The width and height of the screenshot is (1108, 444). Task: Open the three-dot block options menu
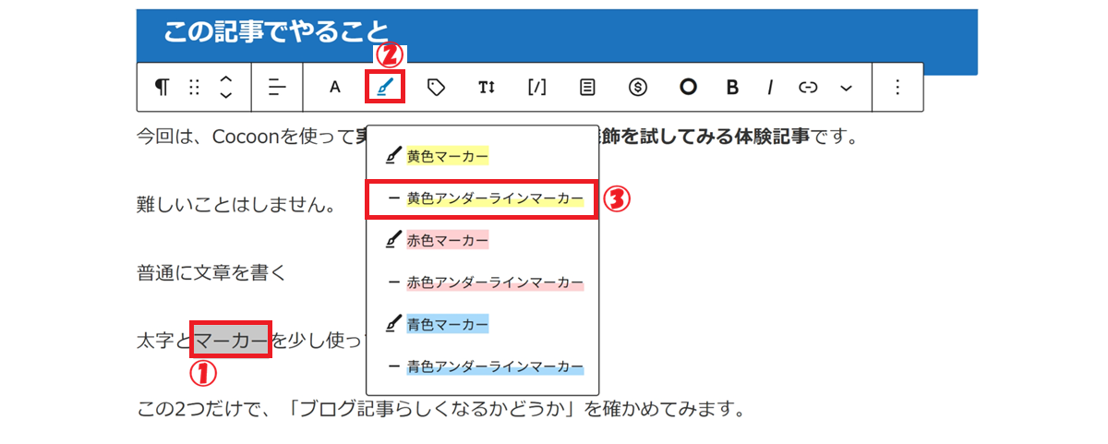click(x=897, y=88)
